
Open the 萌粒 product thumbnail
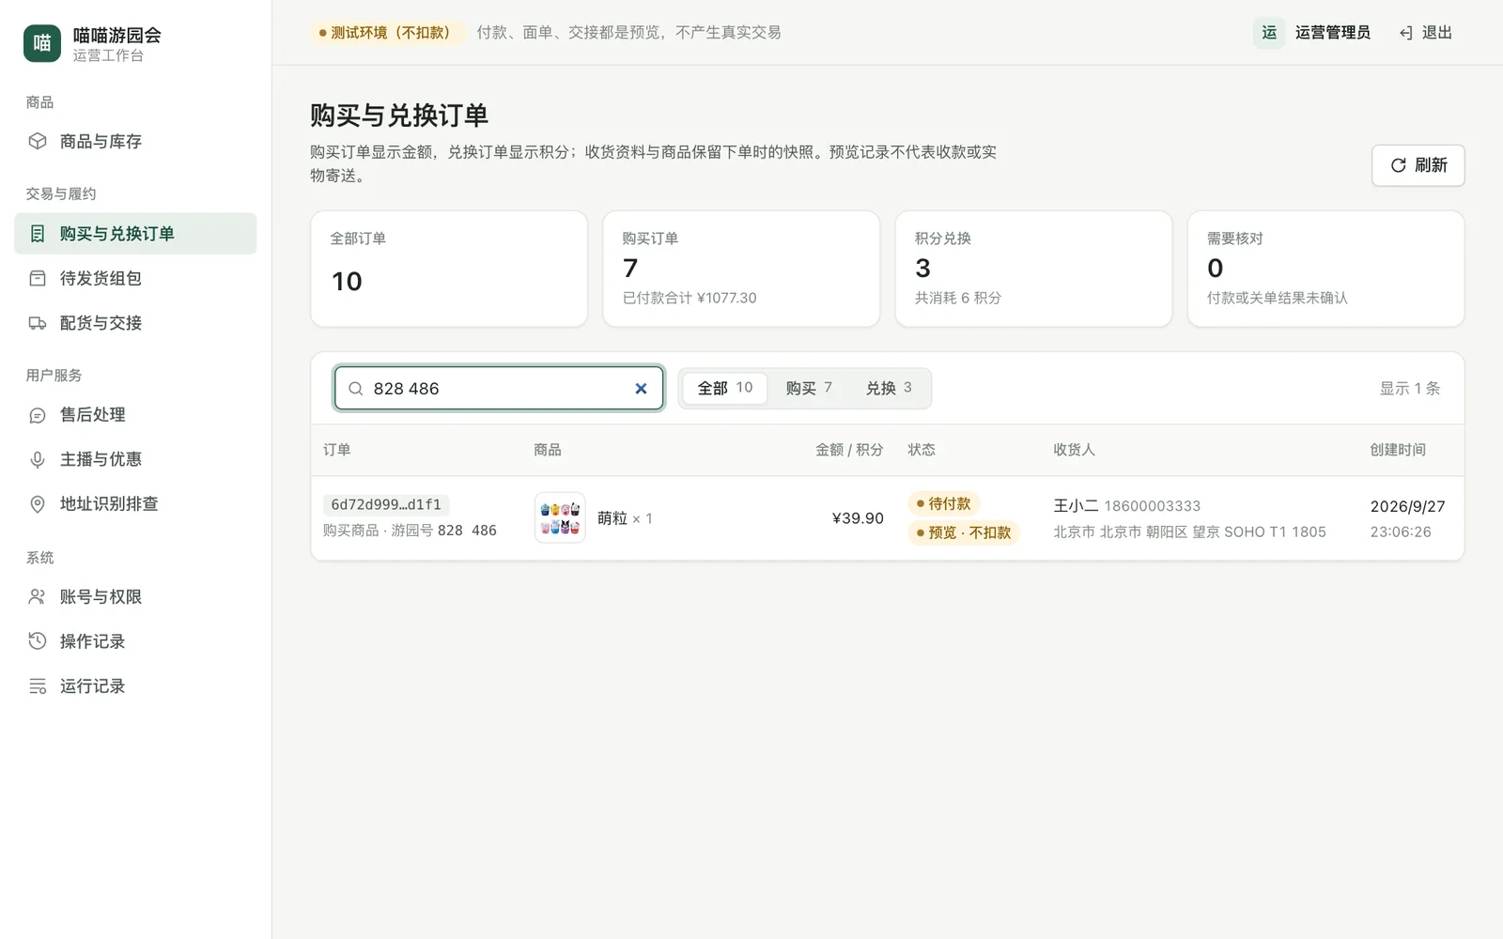tap(560, 518)
